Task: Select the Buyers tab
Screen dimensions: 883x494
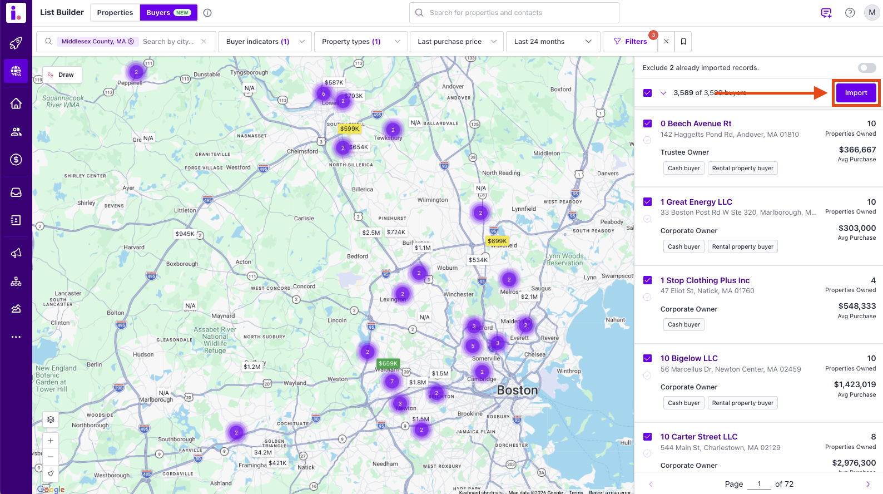Action: (168, 13)
